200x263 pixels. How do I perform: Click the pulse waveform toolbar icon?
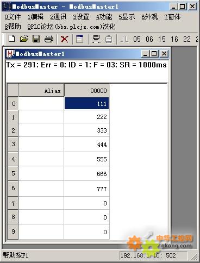click(124, 39)
